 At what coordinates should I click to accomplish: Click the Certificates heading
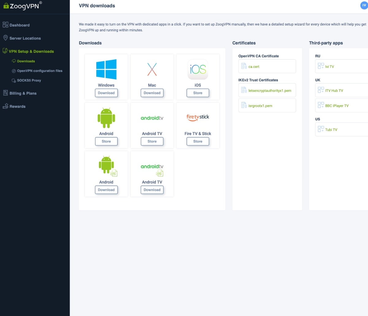(x=244, y=43)
